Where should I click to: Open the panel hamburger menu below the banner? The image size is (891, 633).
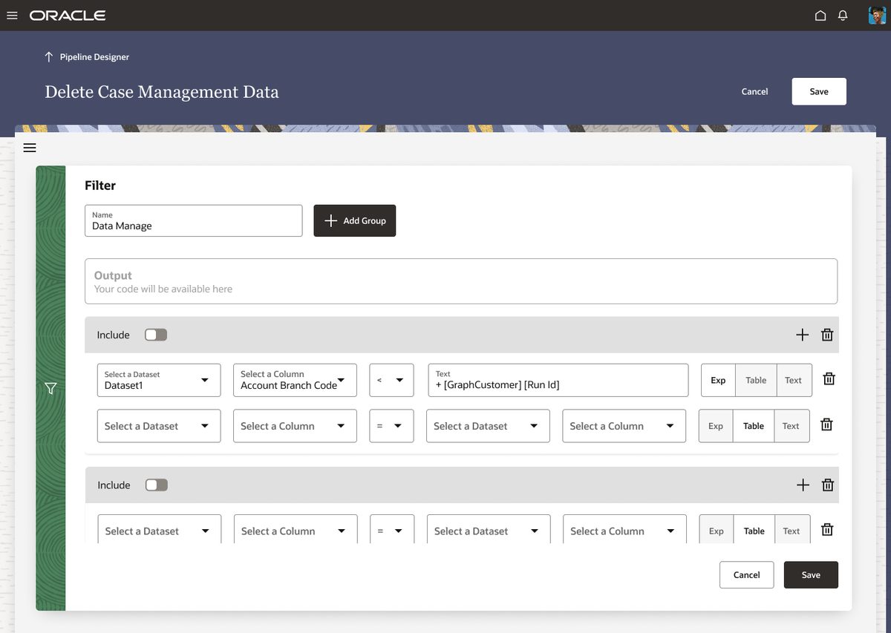pyautogui.click(x=30, y=148)
